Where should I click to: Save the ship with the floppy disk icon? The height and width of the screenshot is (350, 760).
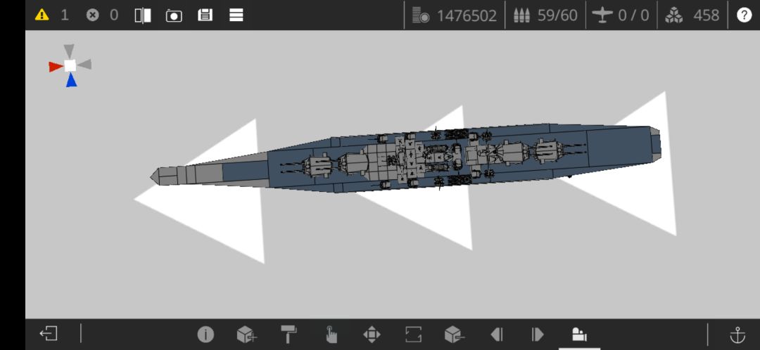205,15
